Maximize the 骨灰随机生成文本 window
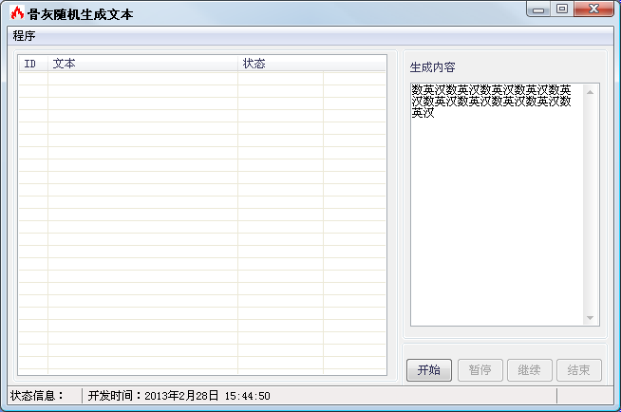The width and height of the screenshot is (621, 412). [561, 9]
